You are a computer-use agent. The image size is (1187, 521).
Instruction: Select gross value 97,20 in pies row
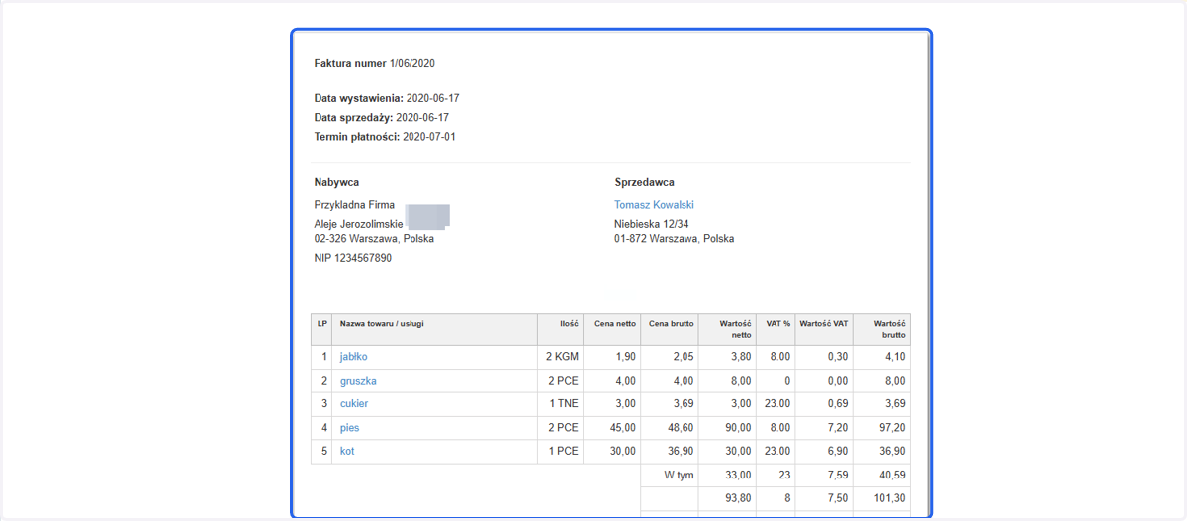click(x=891, y=428)
